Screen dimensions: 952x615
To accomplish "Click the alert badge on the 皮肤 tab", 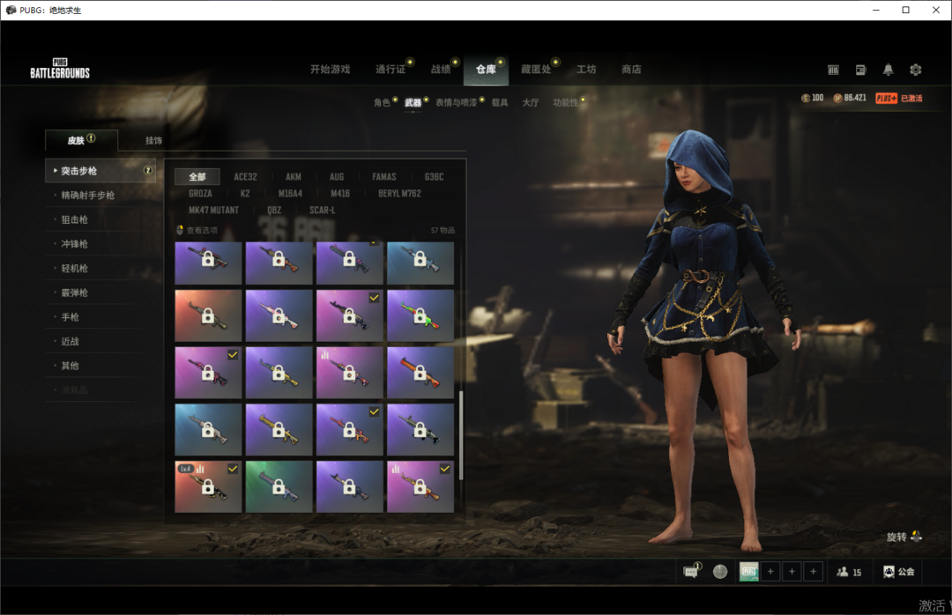I will 91,137.
